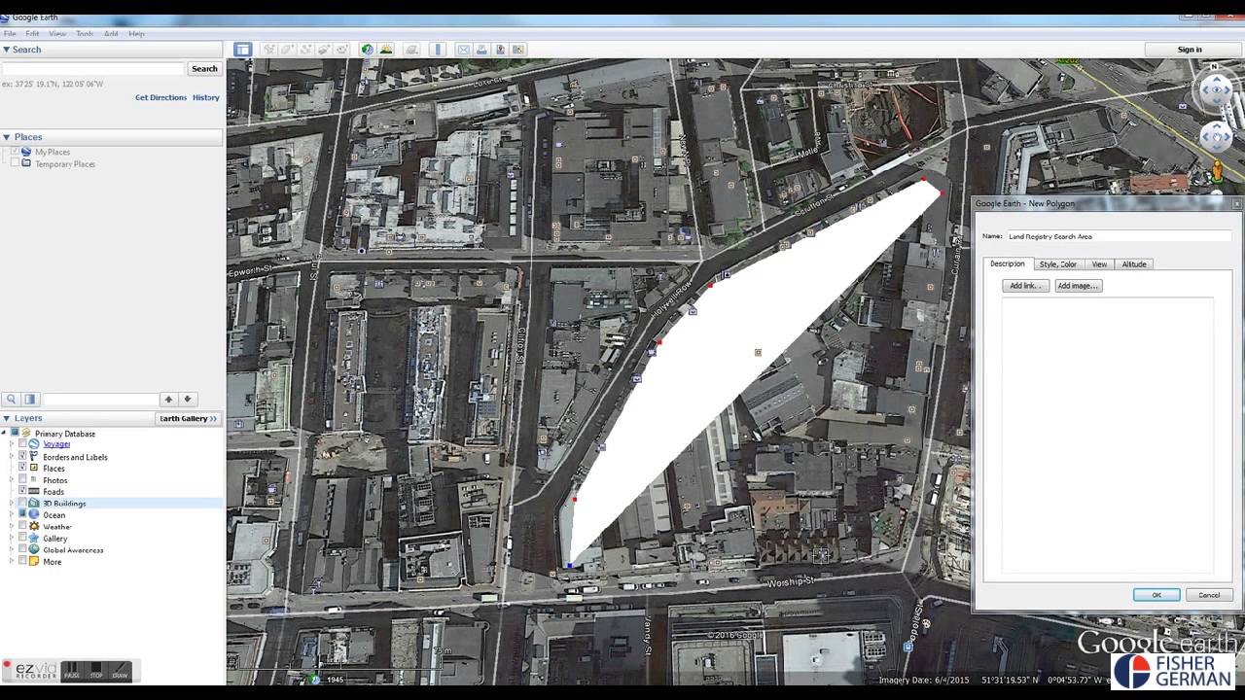Collapse the Search panel triangle

6,50
